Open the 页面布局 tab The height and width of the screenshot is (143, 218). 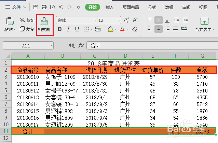coord(131,8)
